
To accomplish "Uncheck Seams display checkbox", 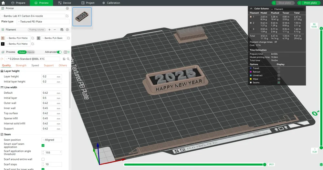I will pyautogui.click(x=279, y=83).
